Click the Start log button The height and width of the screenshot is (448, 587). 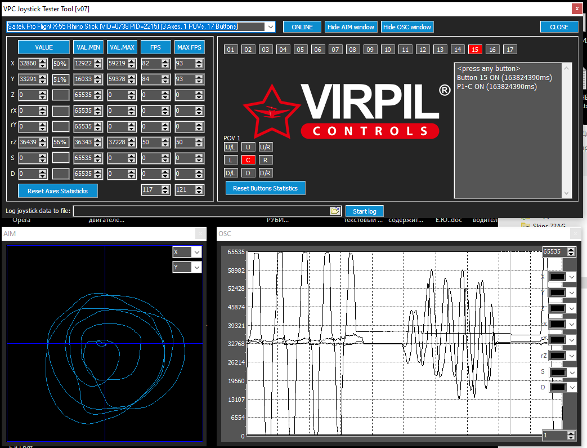(x=365, y=211)
